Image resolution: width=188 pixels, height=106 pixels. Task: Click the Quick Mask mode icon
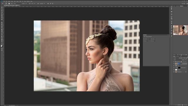(2, 48)
